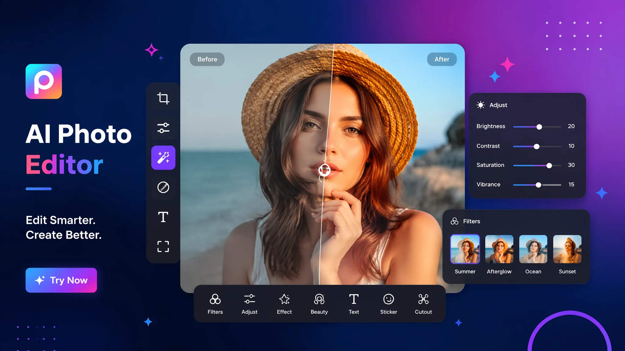The width and height of the screenshot is (625, 351).
Task: Open Filters in the bottom toolbar
Action: point(215,304)
